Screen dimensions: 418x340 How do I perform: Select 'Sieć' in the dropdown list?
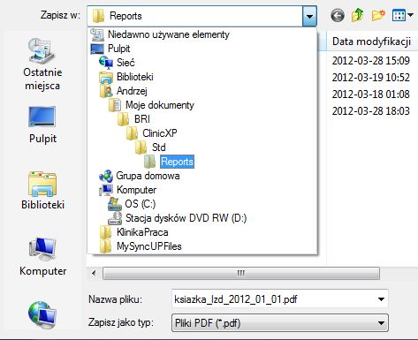[125, 63]
